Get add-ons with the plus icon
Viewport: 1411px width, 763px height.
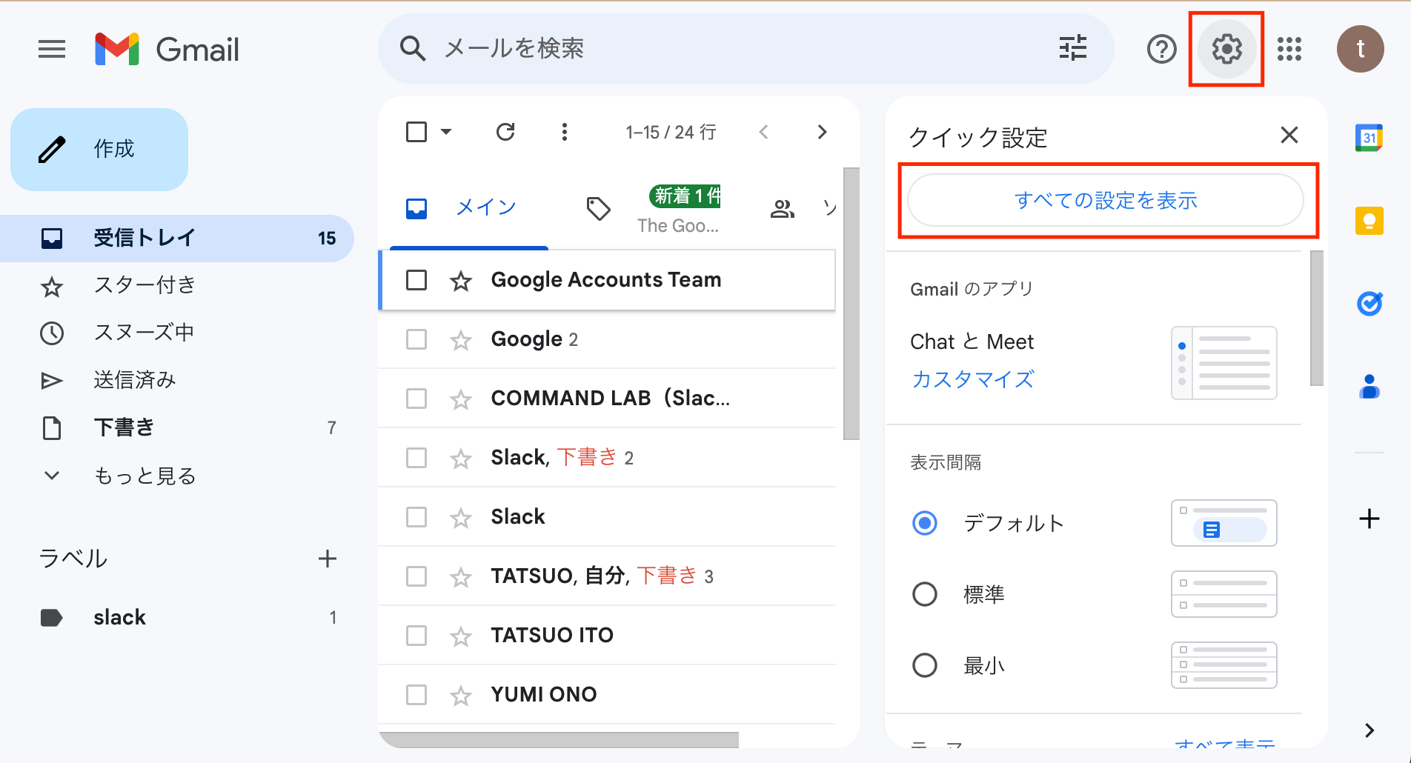[1369, 519]
